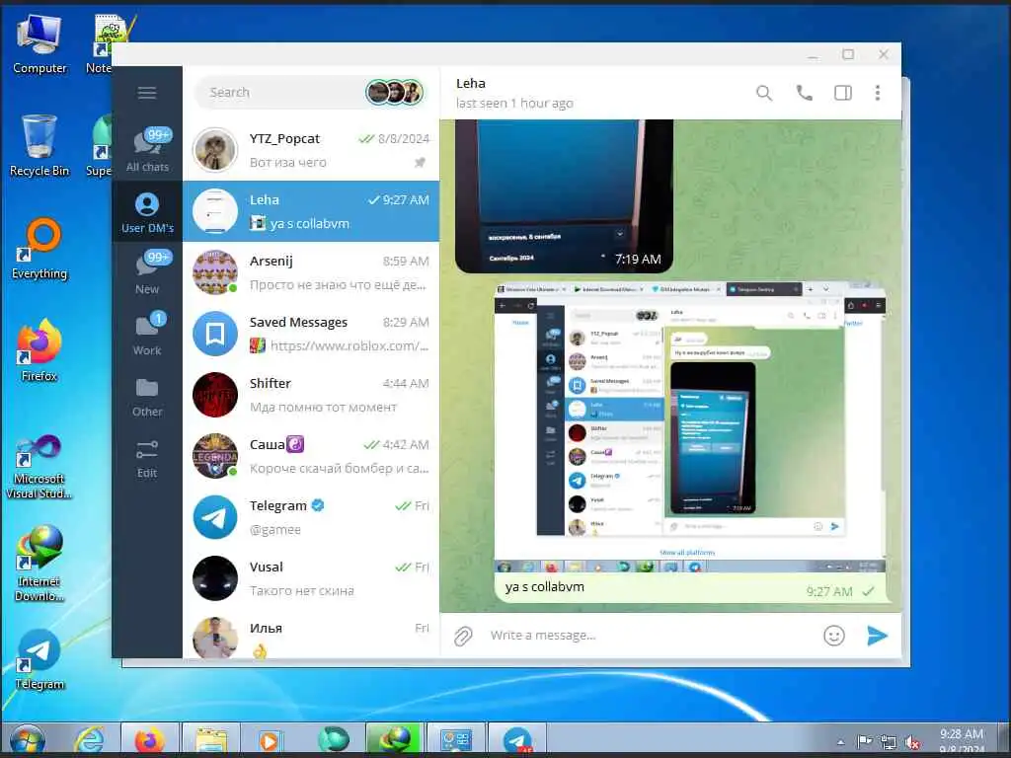Open Computer desktop icon
Viewport: 1011px width, 758px height.
[39, 43]
